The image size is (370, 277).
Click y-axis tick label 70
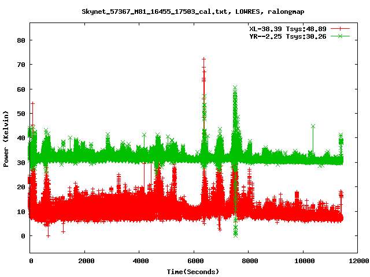(21, 65)
